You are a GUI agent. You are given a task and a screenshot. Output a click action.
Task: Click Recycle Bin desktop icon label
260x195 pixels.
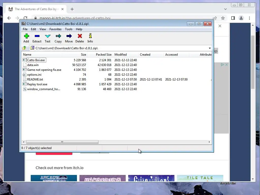coord(228,183)
